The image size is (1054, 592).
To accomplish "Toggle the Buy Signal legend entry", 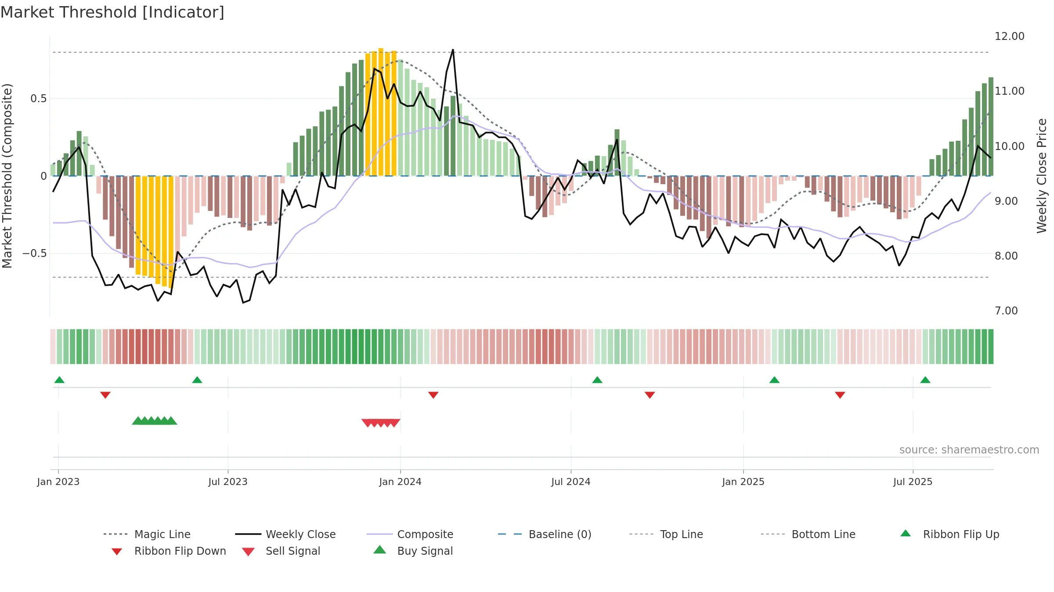I will pos(413,551).
